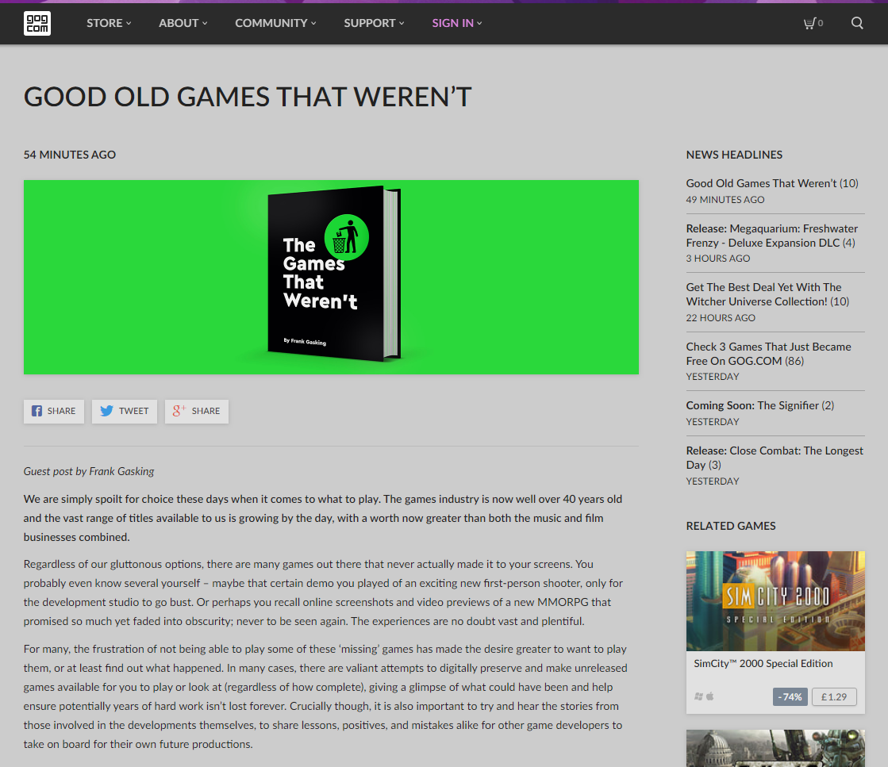Click the 22 HOURS AGO timestamp
This screenshot has height=767, width=888.
pos(721,318)
